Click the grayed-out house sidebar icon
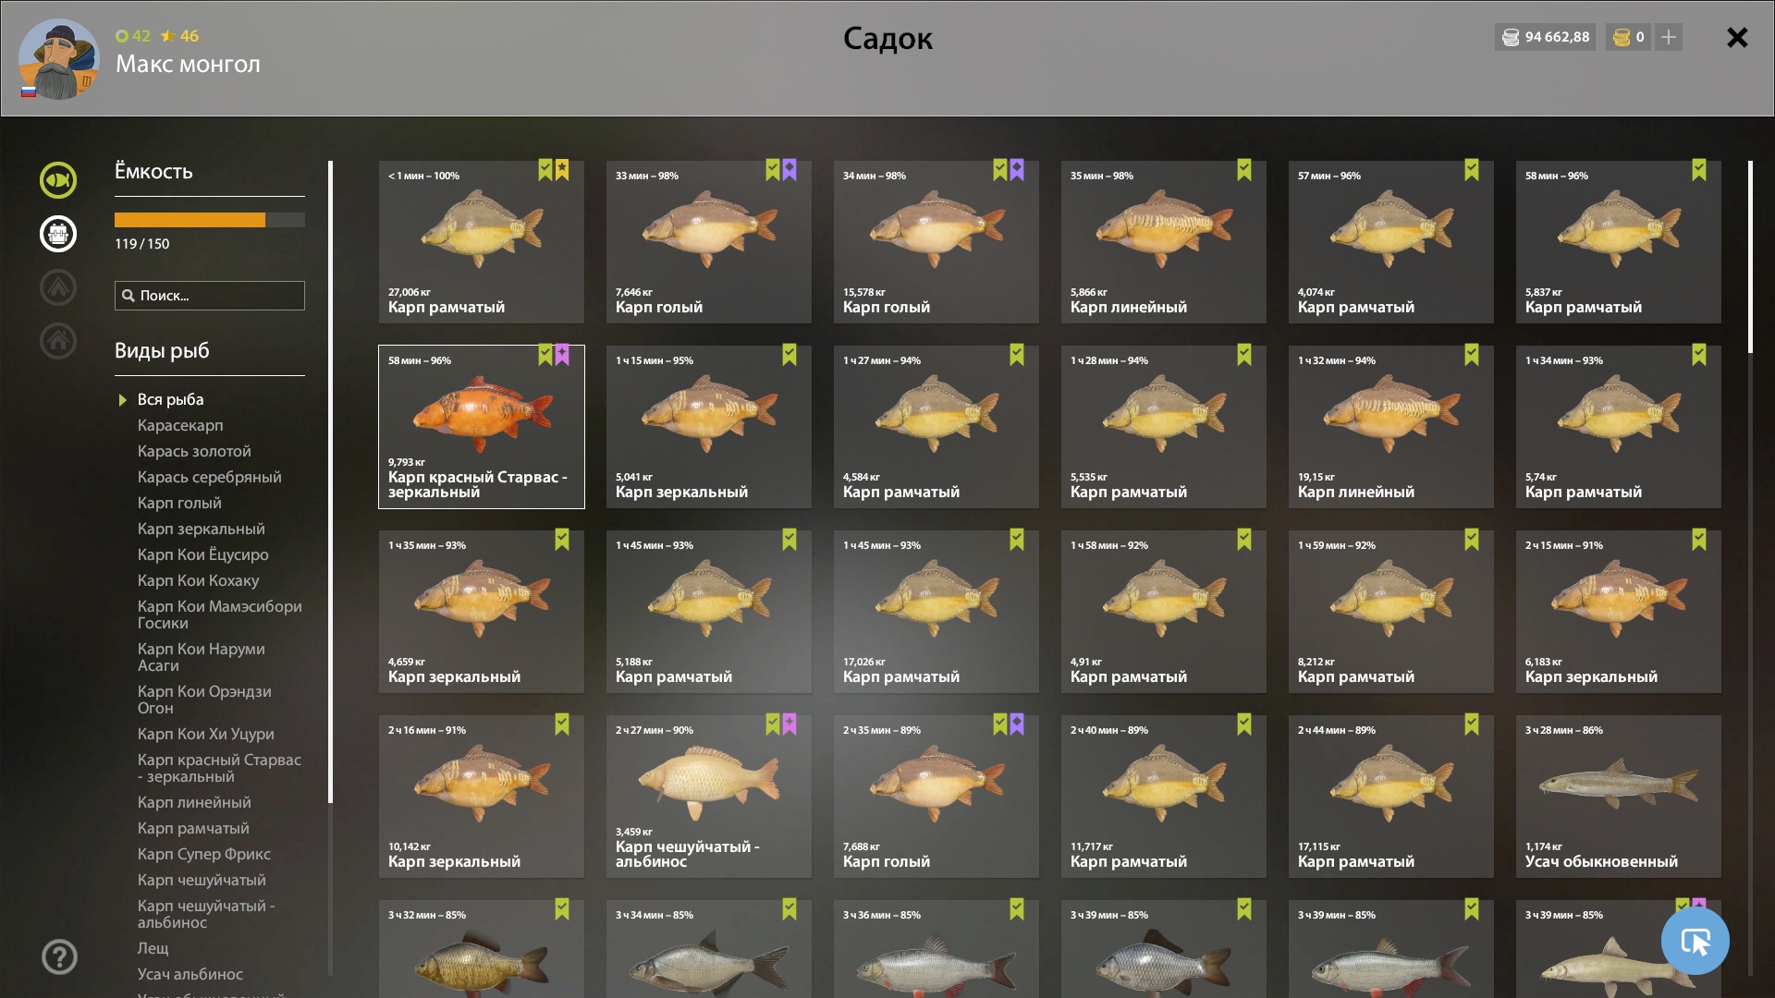This screenshot has width=1775, height=998. [58, 341]
